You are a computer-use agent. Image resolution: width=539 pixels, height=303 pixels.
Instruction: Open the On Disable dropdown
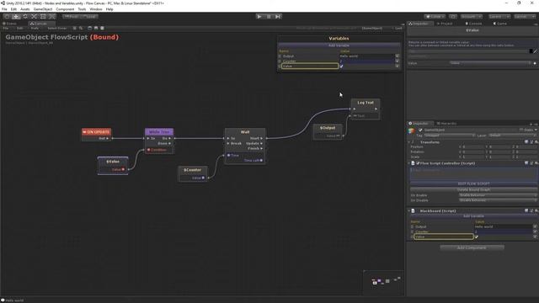coord(498,200)
